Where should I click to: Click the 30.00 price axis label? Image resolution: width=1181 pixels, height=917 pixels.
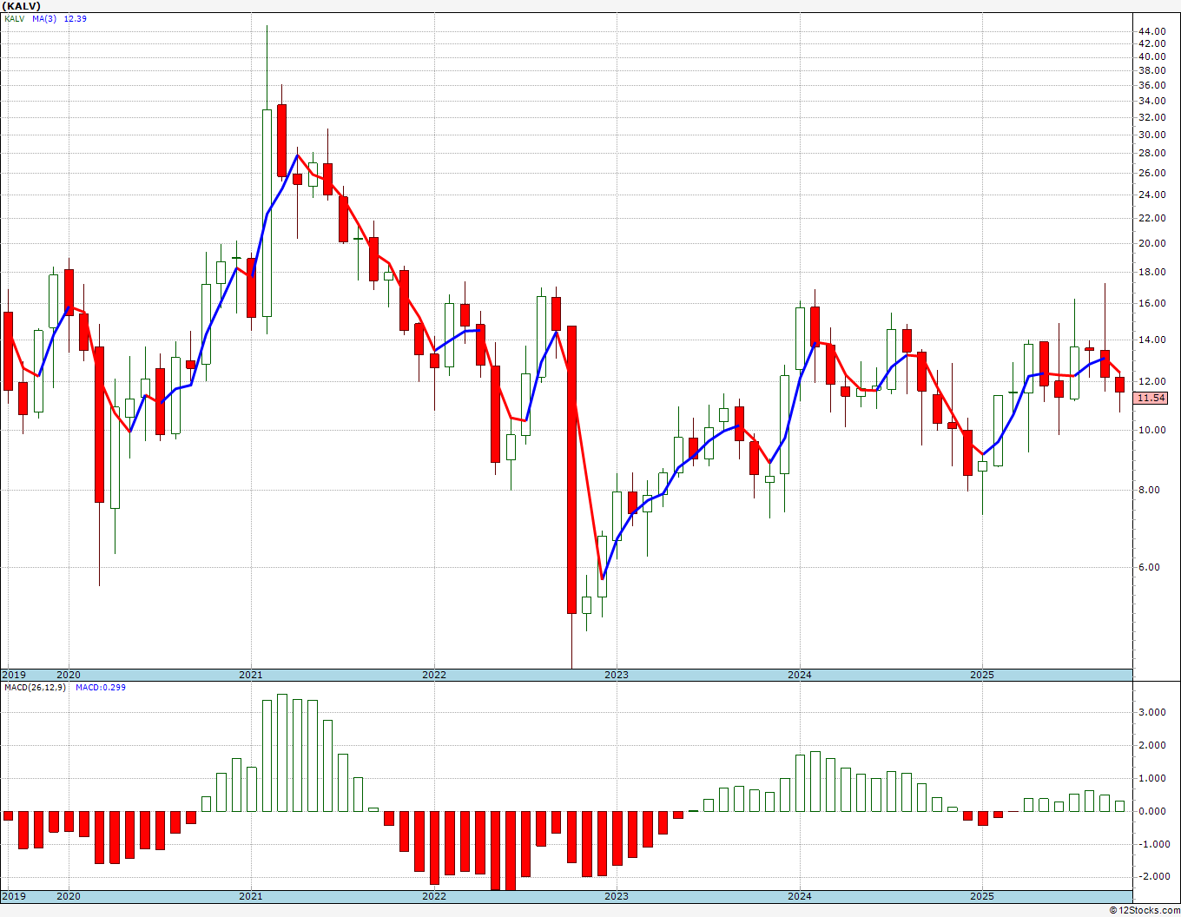pos(1151,135)
